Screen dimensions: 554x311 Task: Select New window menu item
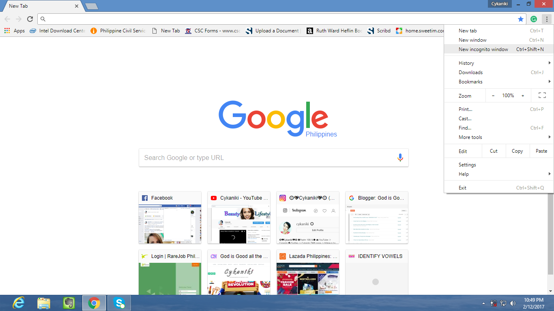coord(498,40)
